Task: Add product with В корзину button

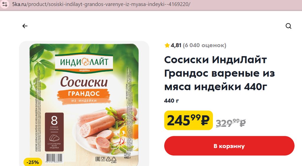Action: pyautogui.click(x=229, y=146)
